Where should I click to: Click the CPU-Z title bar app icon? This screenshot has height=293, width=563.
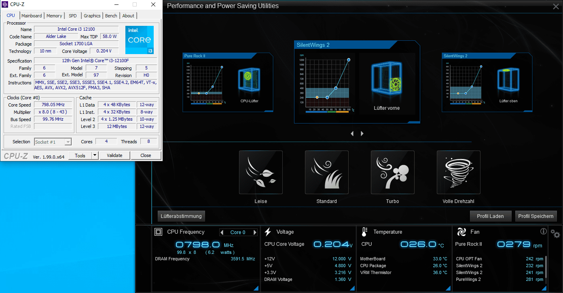[x=6, y=4]
